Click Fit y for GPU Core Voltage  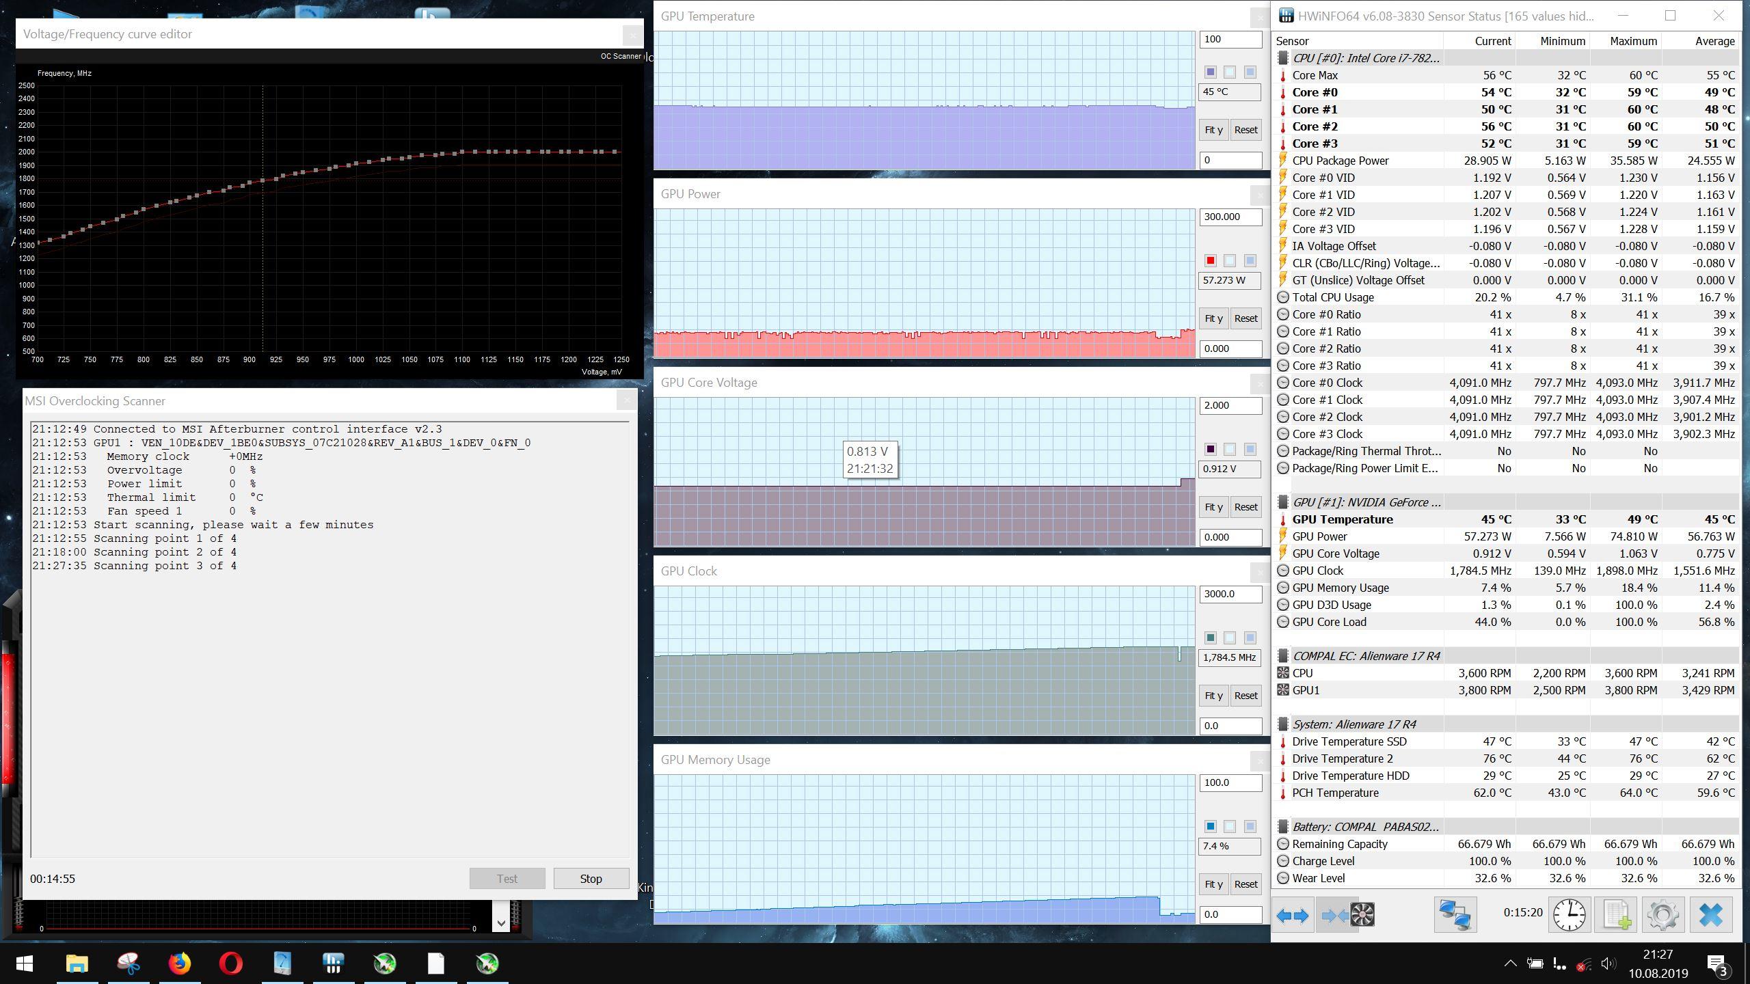pos(1213,507)
